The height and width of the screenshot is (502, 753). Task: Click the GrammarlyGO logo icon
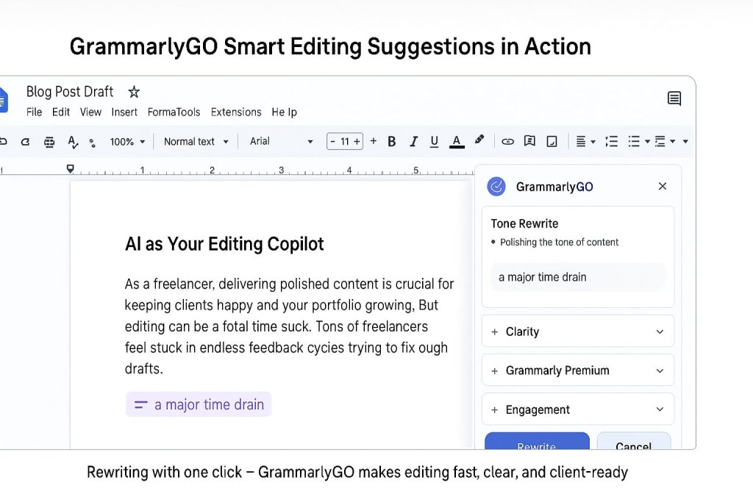496,186
